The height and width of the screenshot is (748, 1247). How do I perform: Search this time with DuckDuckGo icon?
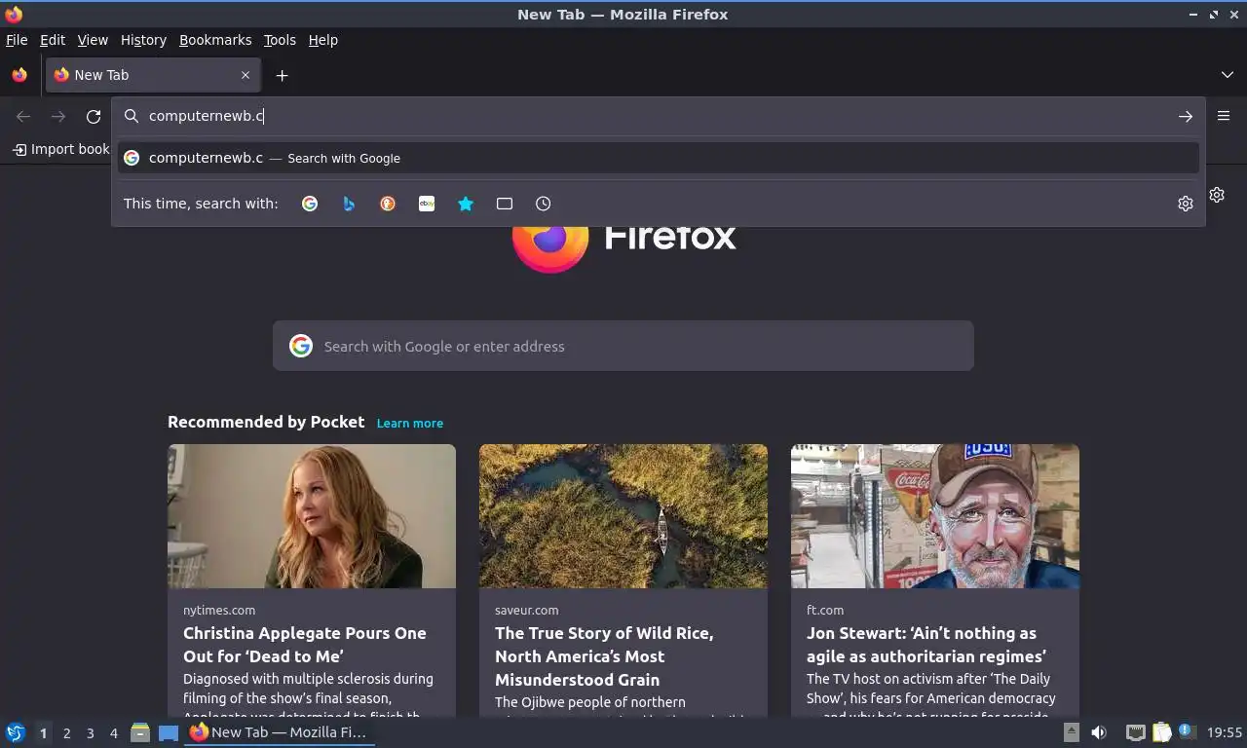click(388, 204)
